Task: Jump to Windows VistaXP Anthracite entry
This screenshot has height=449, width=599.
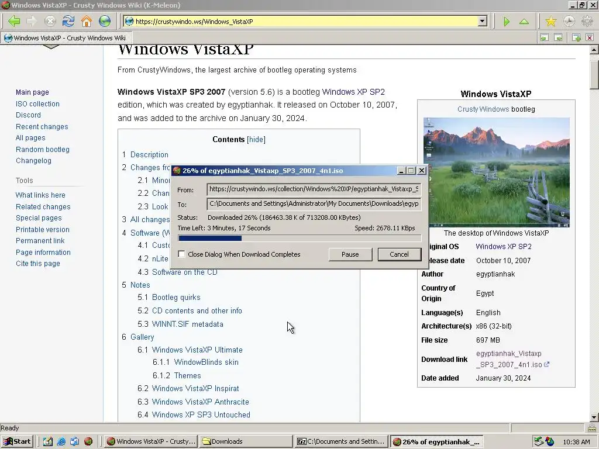Action: [x=201, y=402]
